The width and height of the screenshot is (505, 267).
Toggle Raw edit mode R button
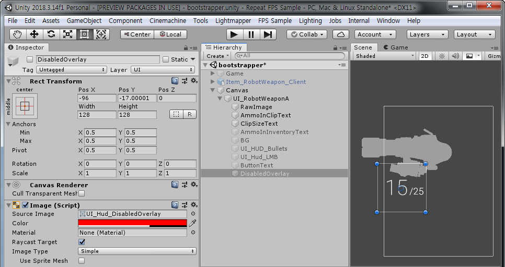click(190, 114)
